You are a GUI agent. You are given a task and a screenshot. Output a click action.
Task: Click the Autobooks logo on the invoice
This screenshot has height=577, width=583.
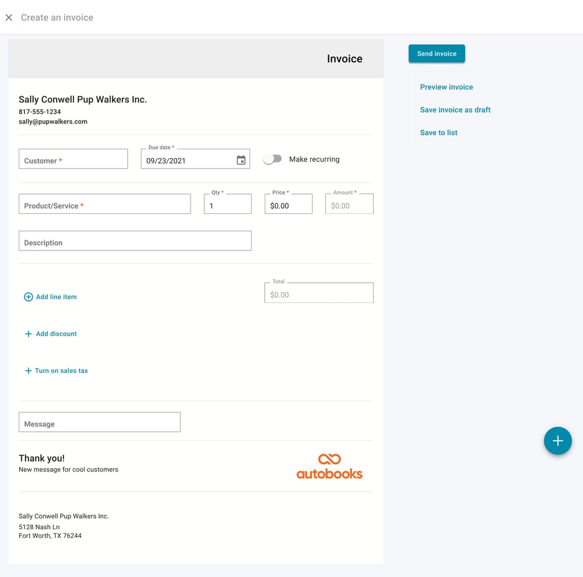point(329,465)
